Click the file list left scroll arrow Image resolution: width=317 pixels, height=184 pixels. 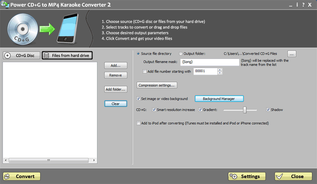pos(6,160)
